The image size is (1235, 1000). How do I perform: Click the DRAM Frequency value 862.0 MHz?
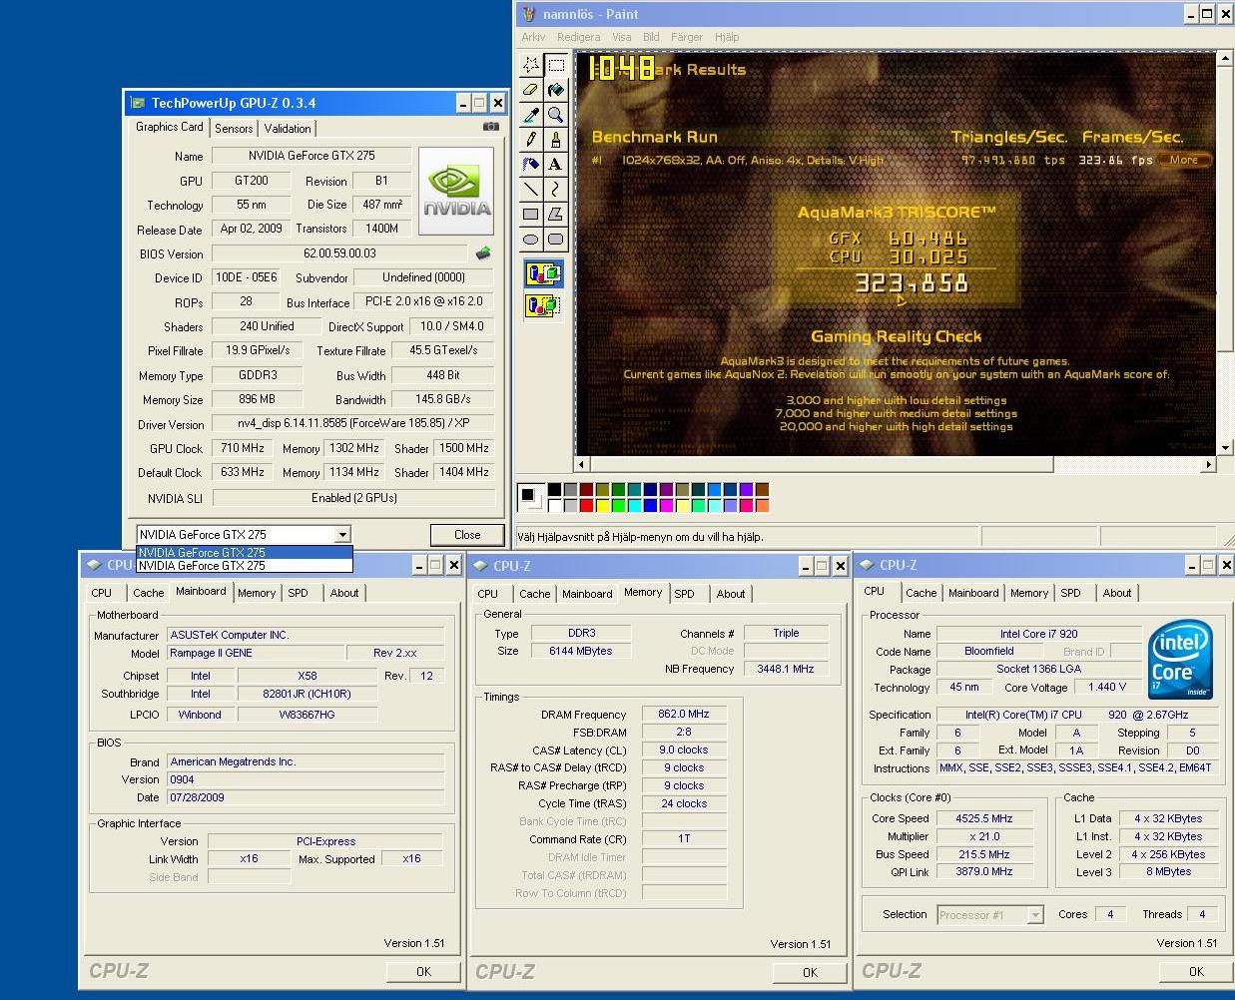tap(684, 715)
